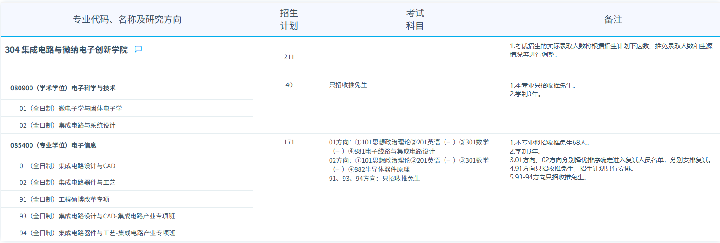Screen dimensions: 720x243
Task: Select 01 微电子学与固体电子学 direction
Action: click(70, 109)
